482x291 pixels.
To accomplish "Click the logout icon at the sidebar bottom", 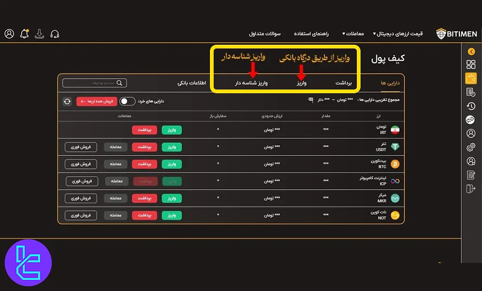I will (471, 188).
